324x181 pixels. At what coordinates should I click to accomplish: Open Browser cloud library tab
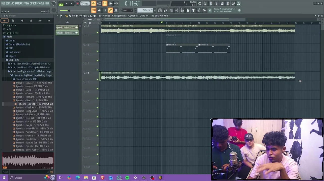pos(40,21)
